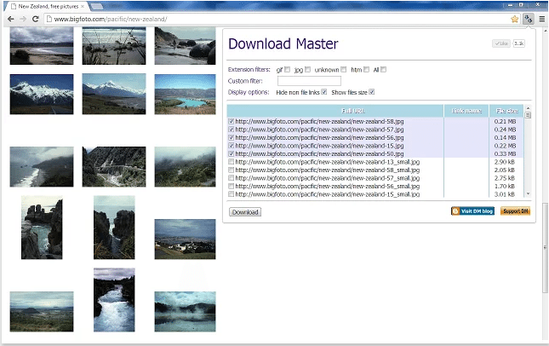Open the rushing river rapids thumbnail
Screen dimensions: 549x346
point(114,300)
